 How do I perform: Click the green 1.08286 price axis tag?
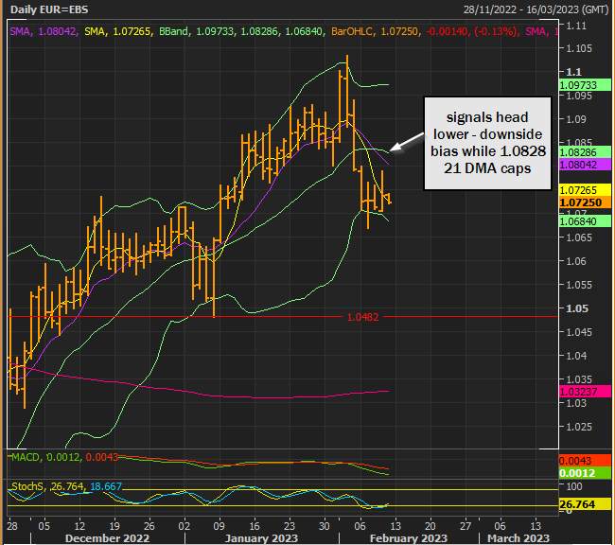point(585,151)
